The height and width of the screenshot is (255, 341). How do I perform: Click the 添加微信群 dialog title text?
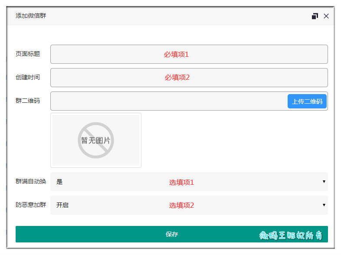(31, 16)
